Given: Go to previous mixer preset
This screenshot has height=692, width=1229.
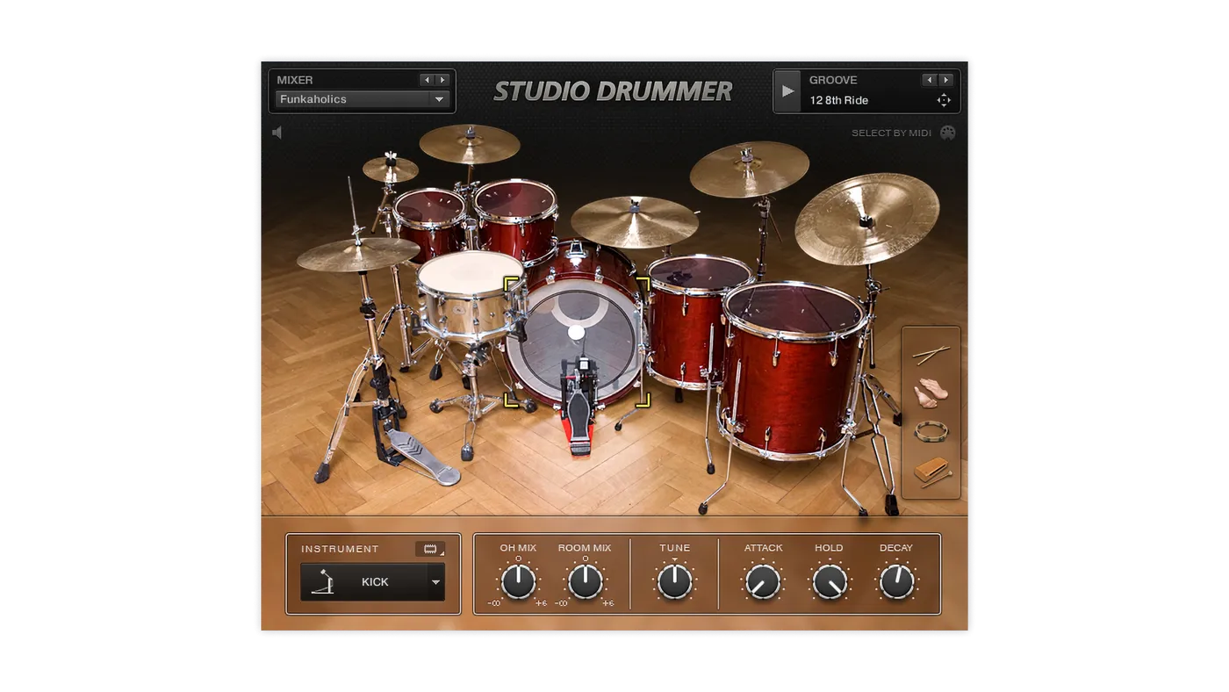Looking at the screenshot, I should [427, 80].
